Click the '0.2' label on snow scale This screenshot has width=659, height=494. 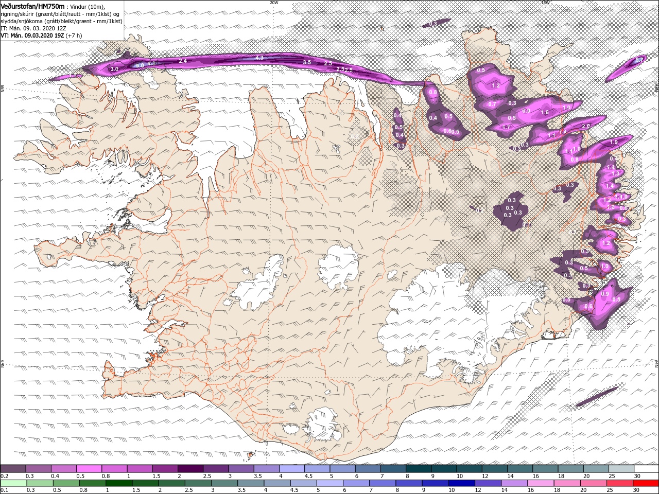pos(4,476)
